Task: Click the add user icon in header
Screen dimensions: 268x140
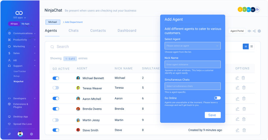Action: [x=257, y=9]
